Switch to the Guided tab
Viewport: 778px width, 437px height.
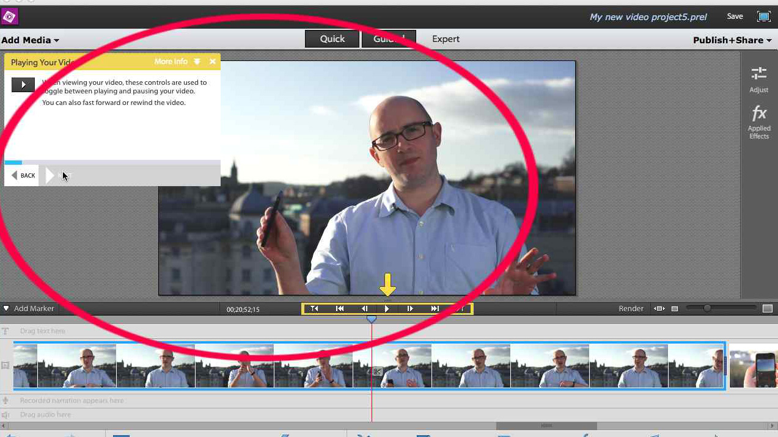tap(389, 39)
